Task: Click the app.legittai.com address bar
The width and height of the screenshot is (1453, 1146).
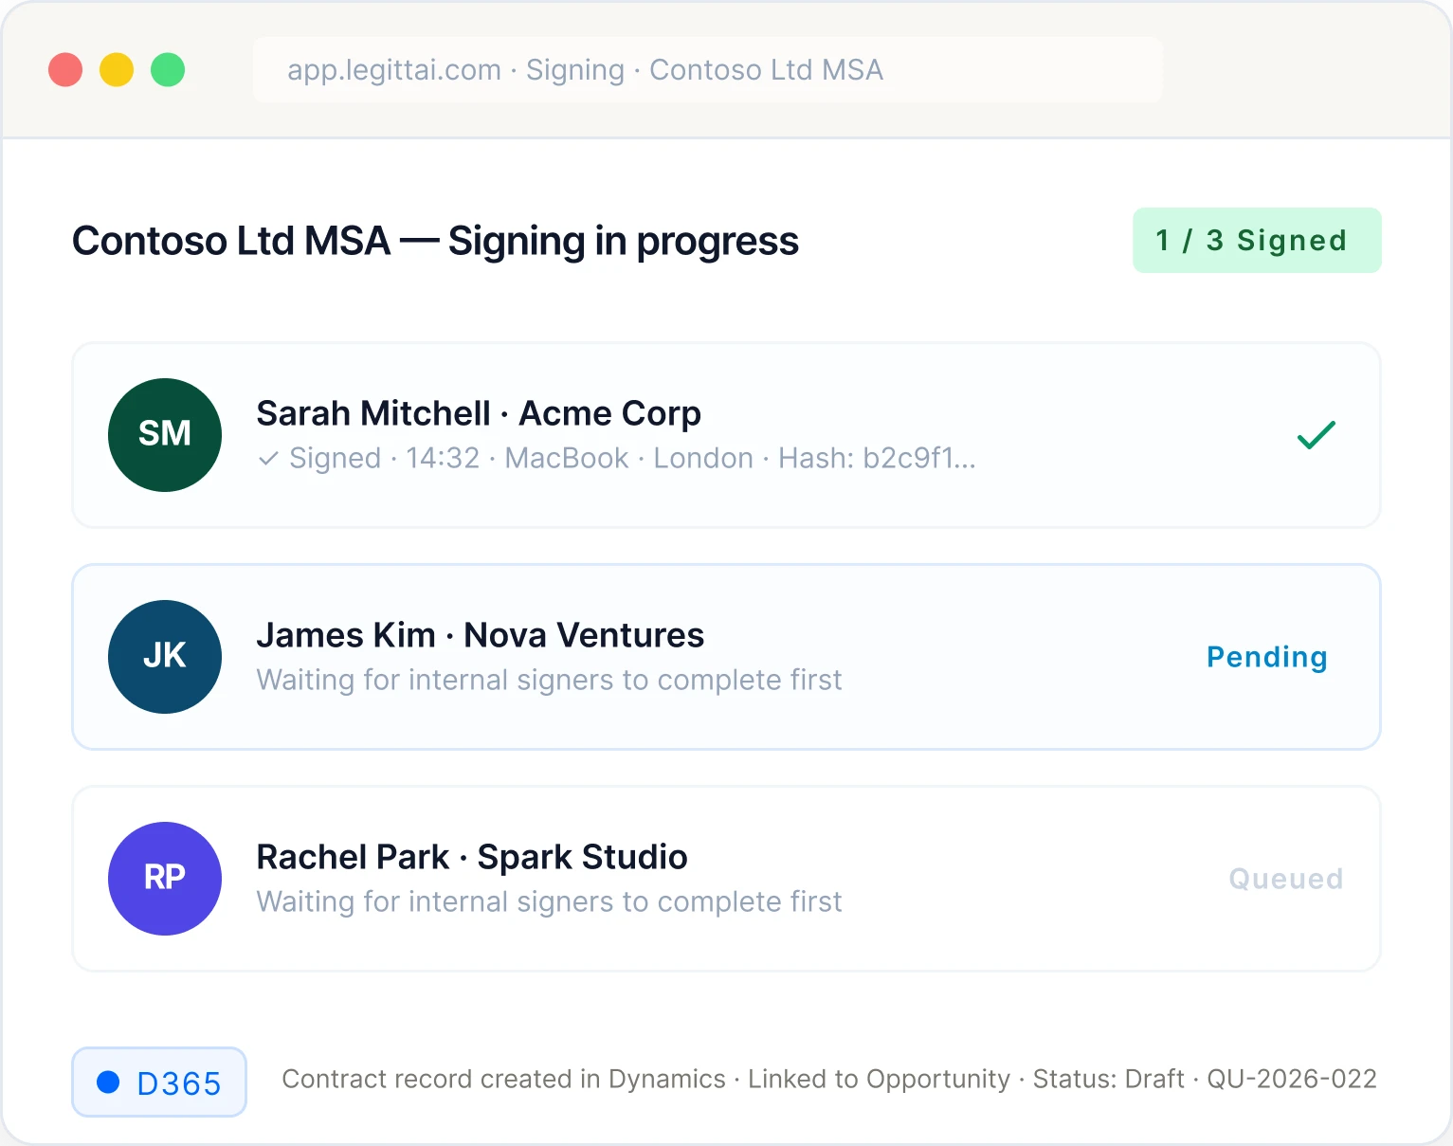Action: point(395,69)
